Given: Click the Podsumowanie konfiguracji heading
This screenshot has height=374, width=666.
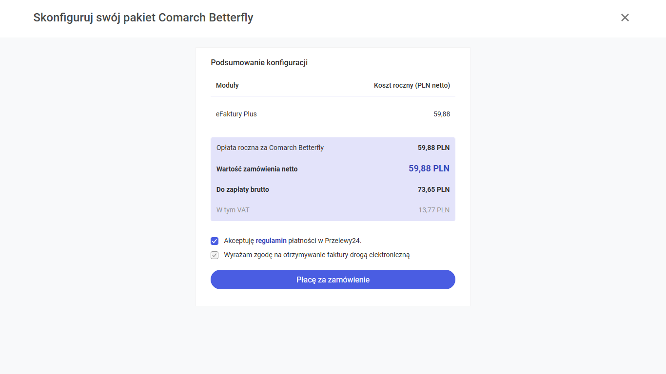Looking at the screenshot, I should [259, 63].
